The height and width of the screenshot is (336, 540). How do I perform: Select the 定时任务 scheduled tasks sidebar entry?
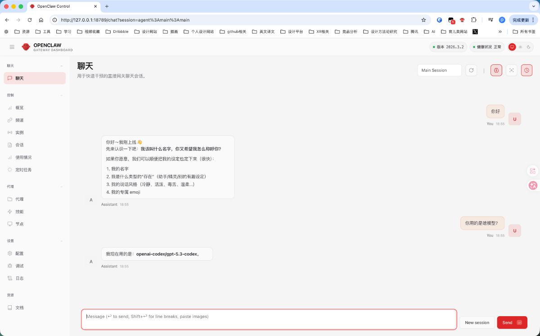click(x=23, y=170)
